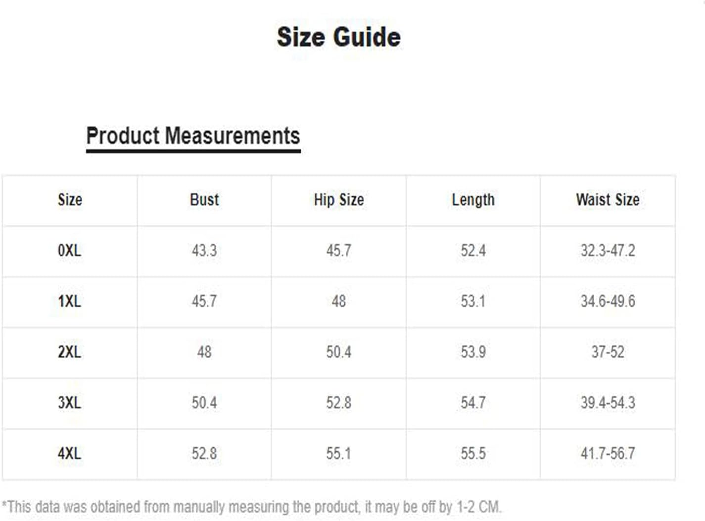Click the Bust column header
The height and width of the screenshot is (521, 705).
click(x=204, y=200)
